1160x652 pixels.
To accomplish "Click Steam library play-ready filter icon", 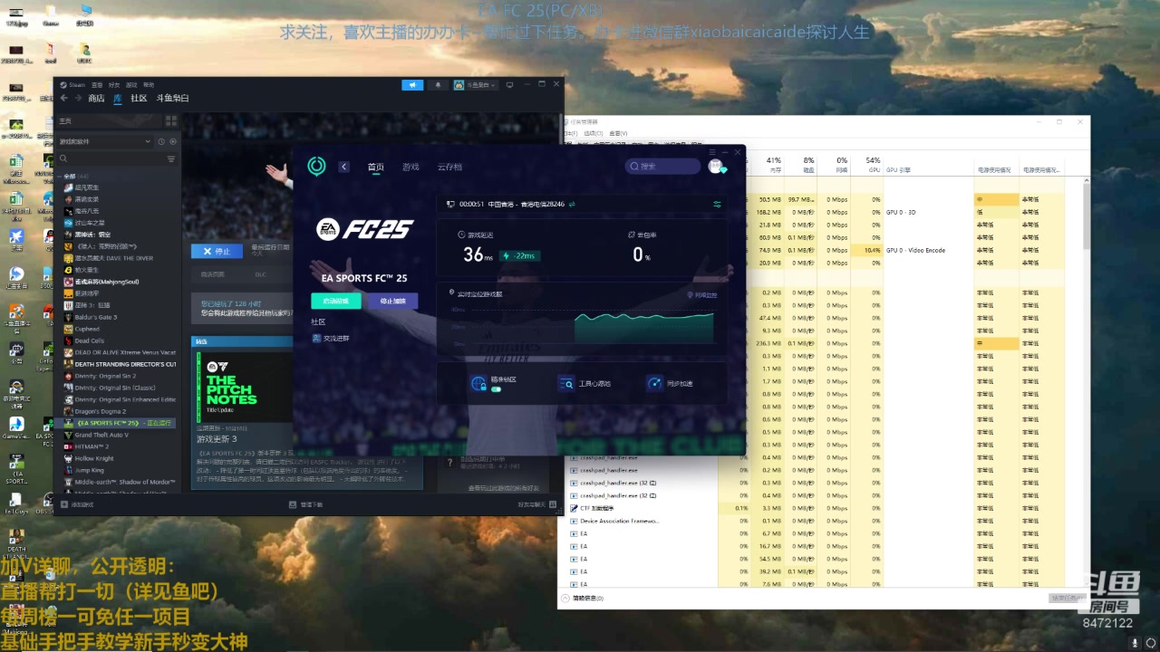I will point(173,141).
